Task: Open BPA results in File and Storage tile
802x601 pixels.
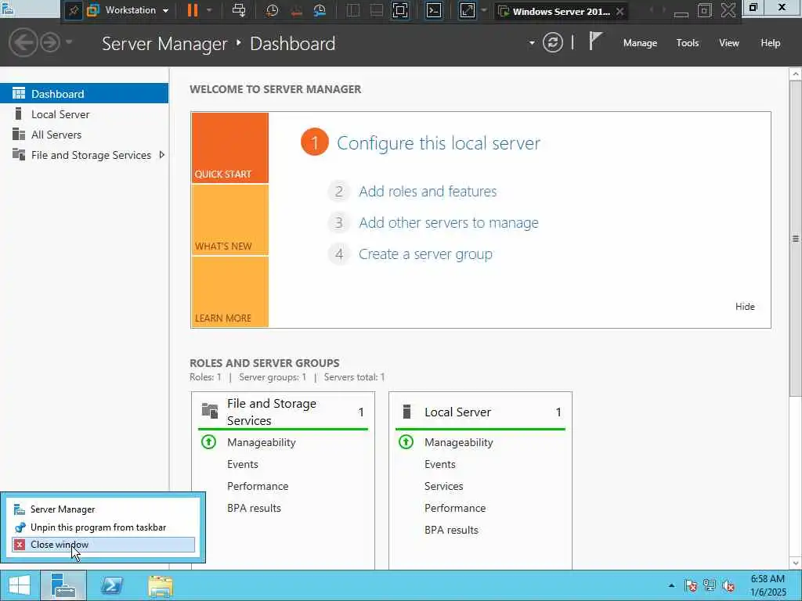Action: 254,508
